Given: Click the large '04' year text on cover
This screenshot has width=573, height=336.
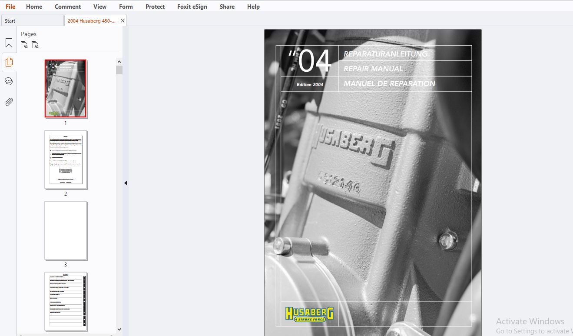Looking at the screenshot, I should [315, 62].
